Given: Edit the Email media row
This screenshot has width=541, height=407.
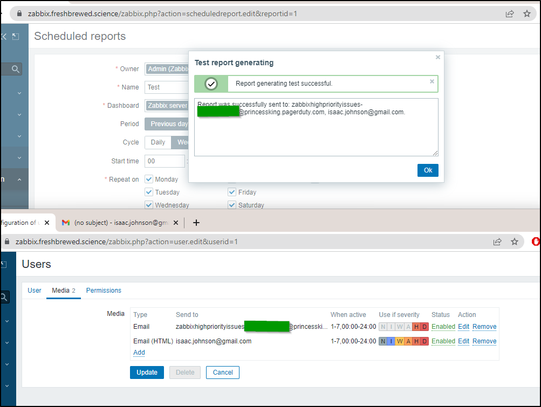Looking at the screenshot, I should (464, 327).
